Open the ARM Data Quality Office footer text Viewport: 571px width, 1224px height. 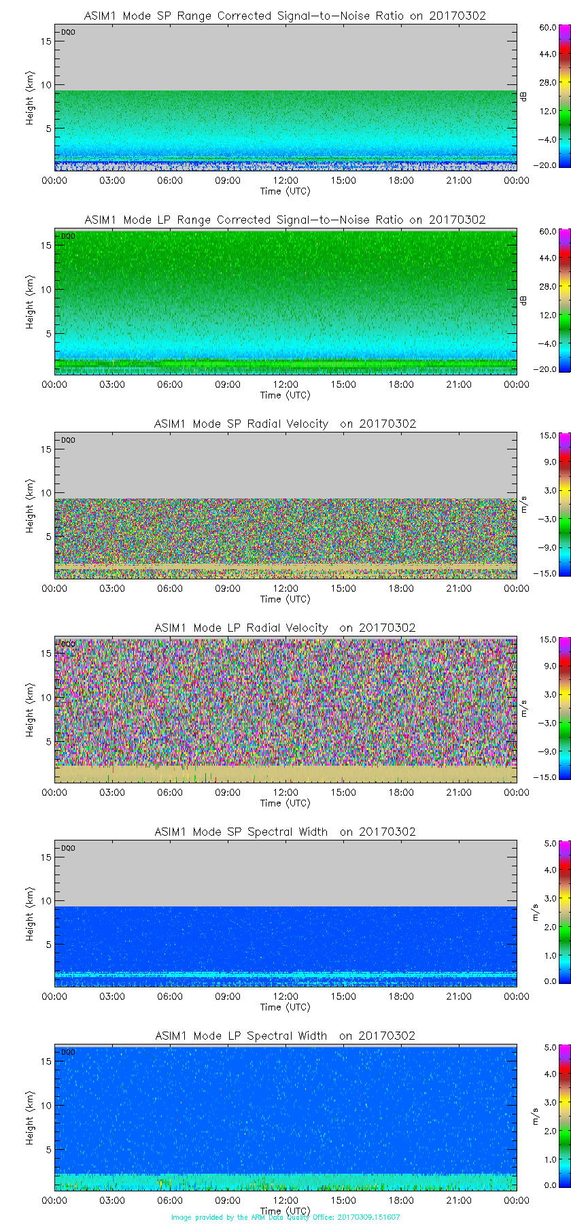pyautogui.click(x=285, y=1217)
